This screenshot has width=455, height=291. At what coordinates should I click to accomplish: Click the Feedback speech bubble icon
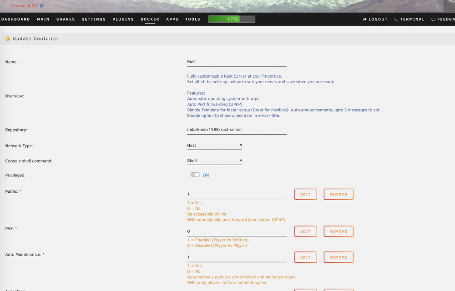[x=433, y=19]
